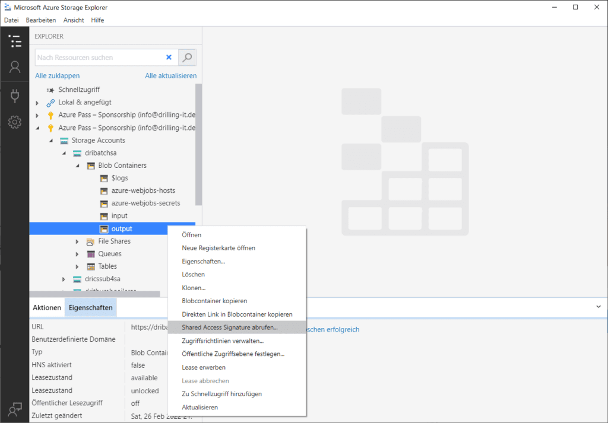Collapse the Storage Accounts node
Image resolution: width=608 pixels, height=423 pixels.
click(51, 141)
